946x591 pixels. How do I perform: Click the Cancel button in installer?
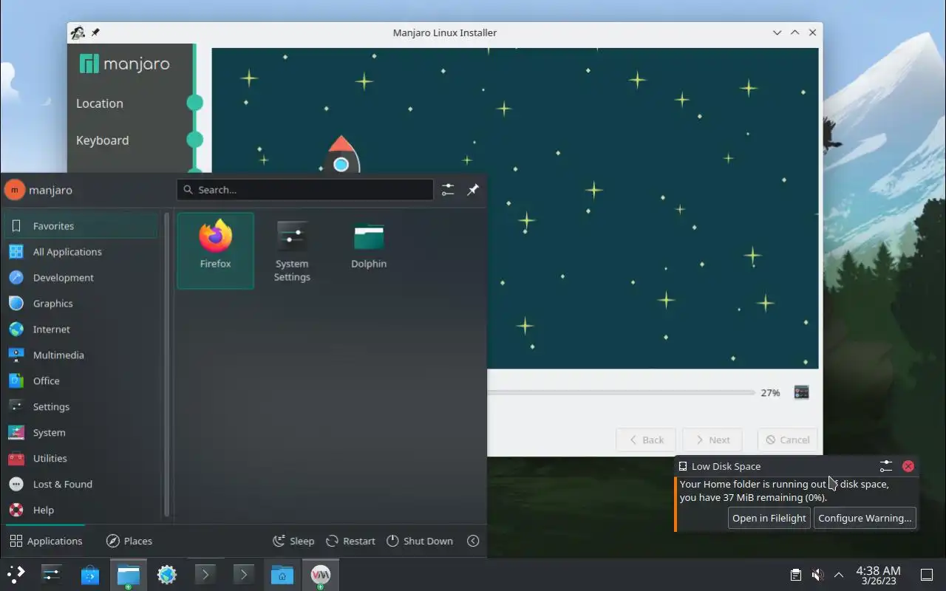click(x=788, y=440)
